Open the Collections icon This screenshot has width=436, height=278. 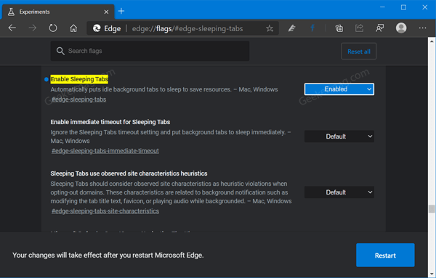[339, 28]
